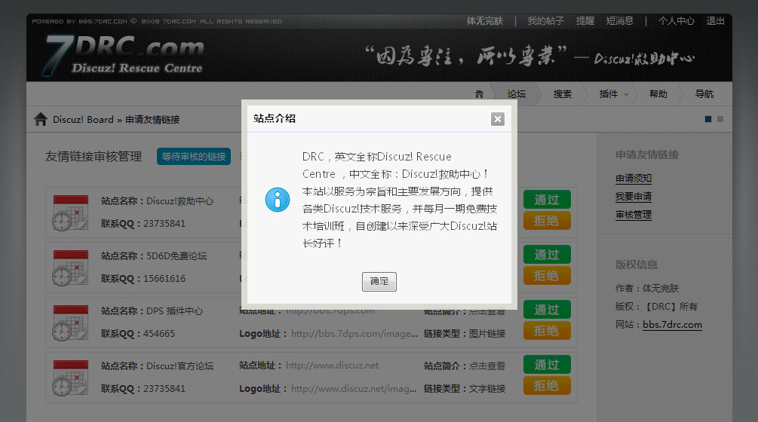
Task: Log out with 退出 link
Action: point(716,21)
